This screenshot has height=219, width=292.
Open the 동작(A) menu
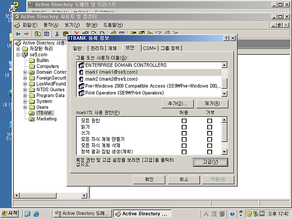tap(51, 25)
